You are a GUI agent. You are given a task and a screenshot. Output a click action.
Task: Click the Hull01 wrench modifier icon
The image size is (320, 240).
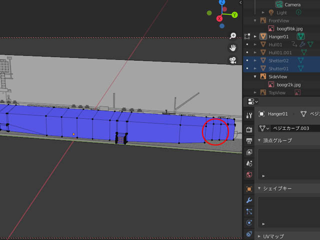coord(302,44)
